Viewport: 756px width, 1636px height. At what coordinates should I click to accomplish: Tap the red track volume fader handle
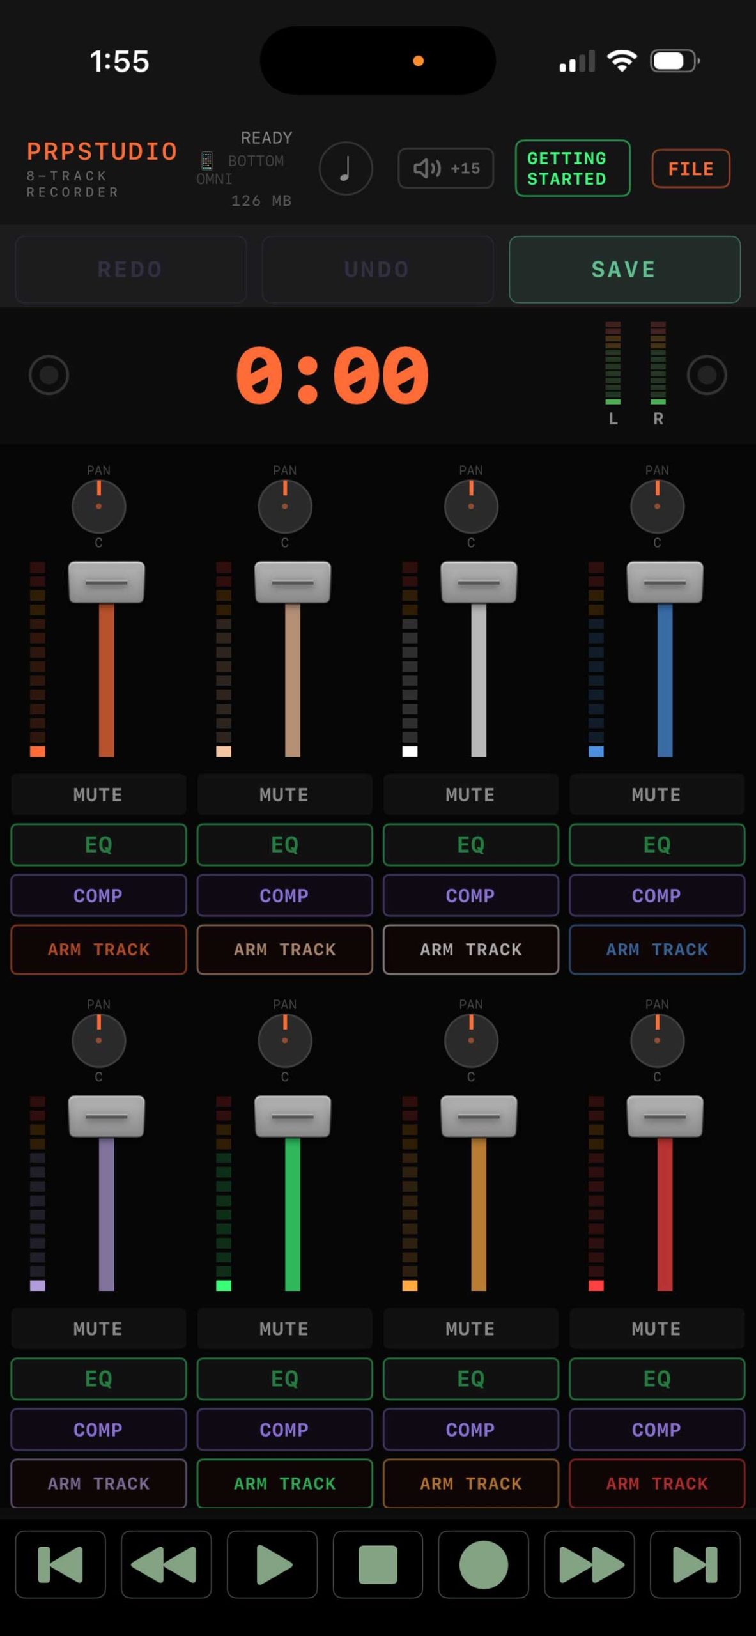click(665, 1116)
